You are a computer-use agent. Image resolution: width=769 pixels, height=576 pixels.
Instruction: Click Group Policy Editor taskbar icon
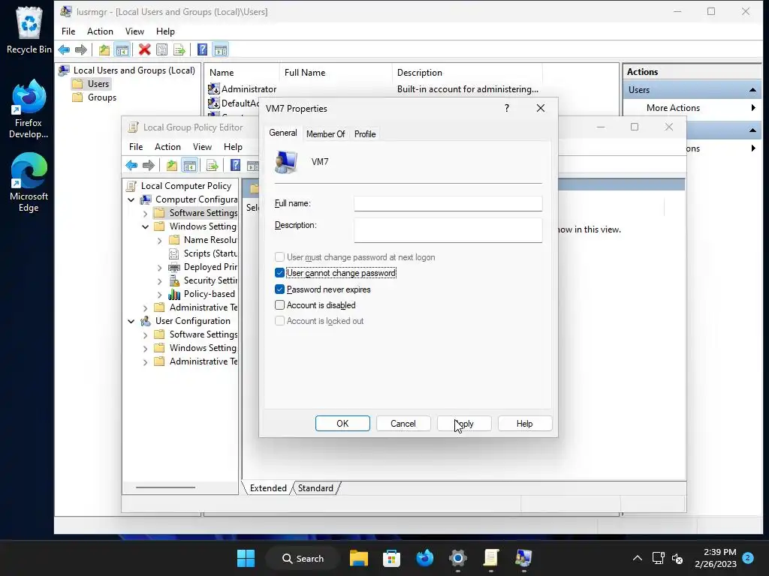[x=491, y=558]
